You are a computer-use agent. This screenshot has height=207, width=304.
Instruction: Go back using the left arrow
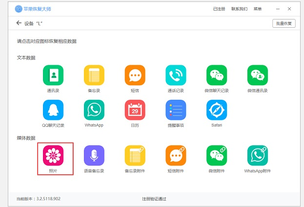19,23
